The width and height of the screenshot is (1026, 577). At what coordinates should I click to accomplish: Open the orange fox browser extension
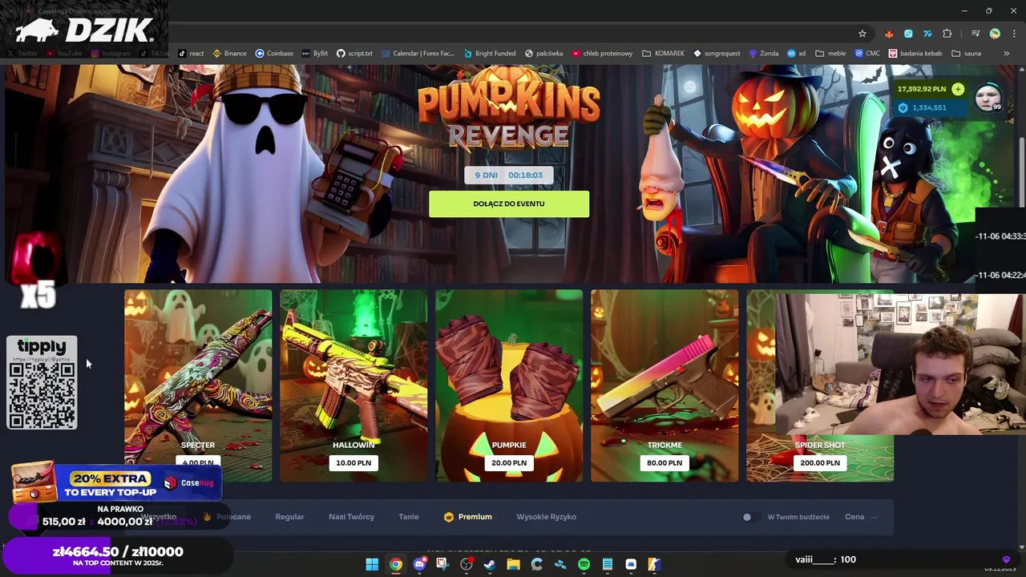(x=889, y=34)
